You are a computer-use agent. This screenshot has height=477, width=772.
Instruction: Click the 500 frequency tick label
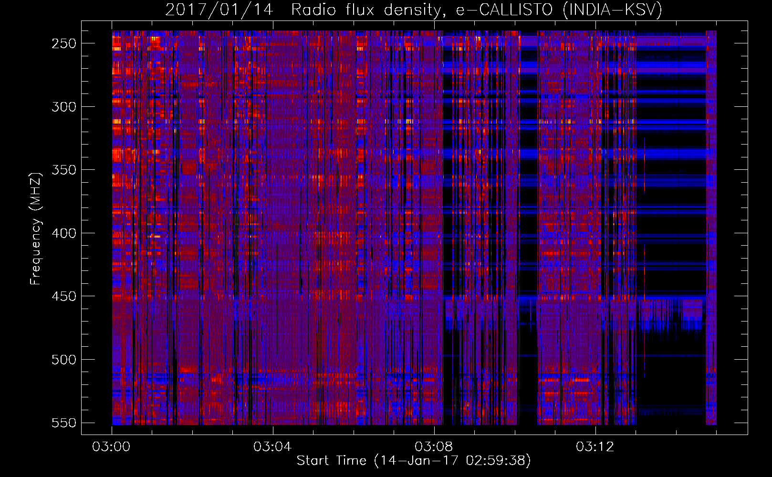[x=64, y=360]
